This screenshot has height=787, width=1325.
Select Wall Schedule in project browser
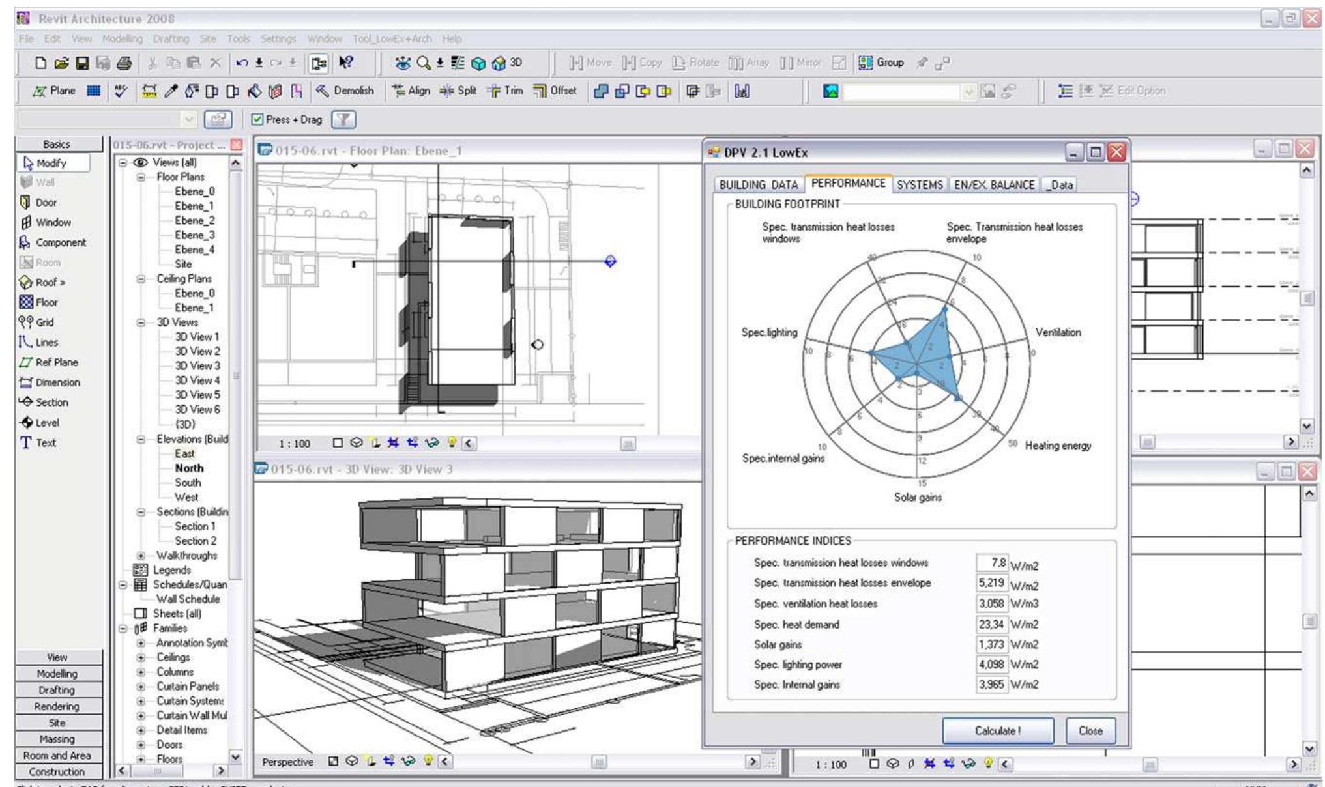(188, 599)
